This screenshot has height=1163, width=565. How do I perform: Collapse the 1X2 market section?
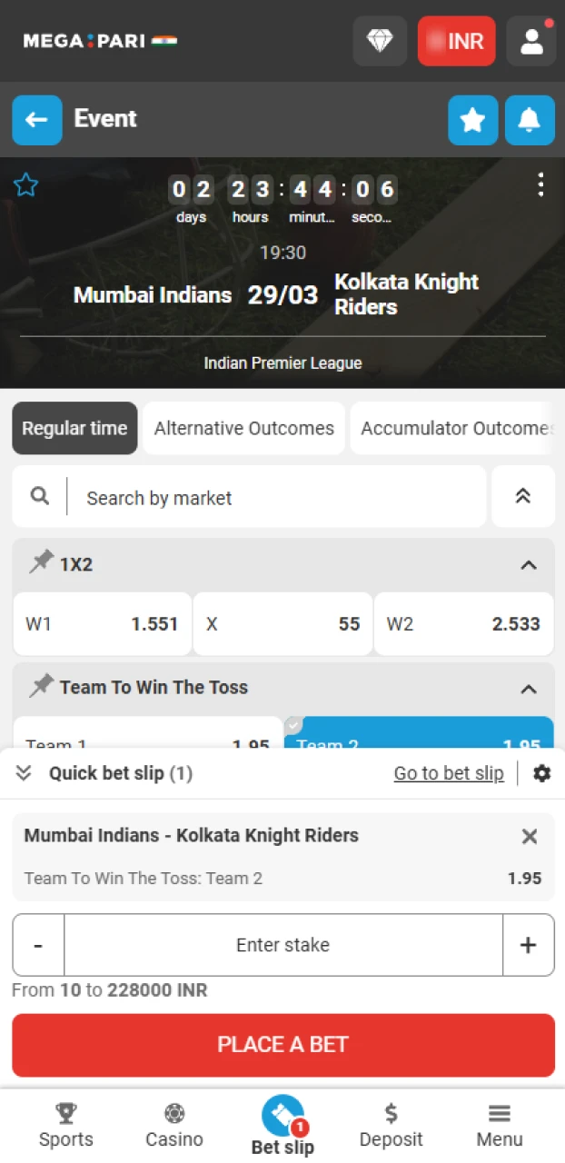pos(529,564)
